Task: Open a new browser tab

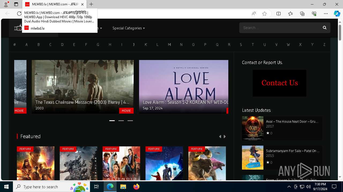Action: [91, 4]
